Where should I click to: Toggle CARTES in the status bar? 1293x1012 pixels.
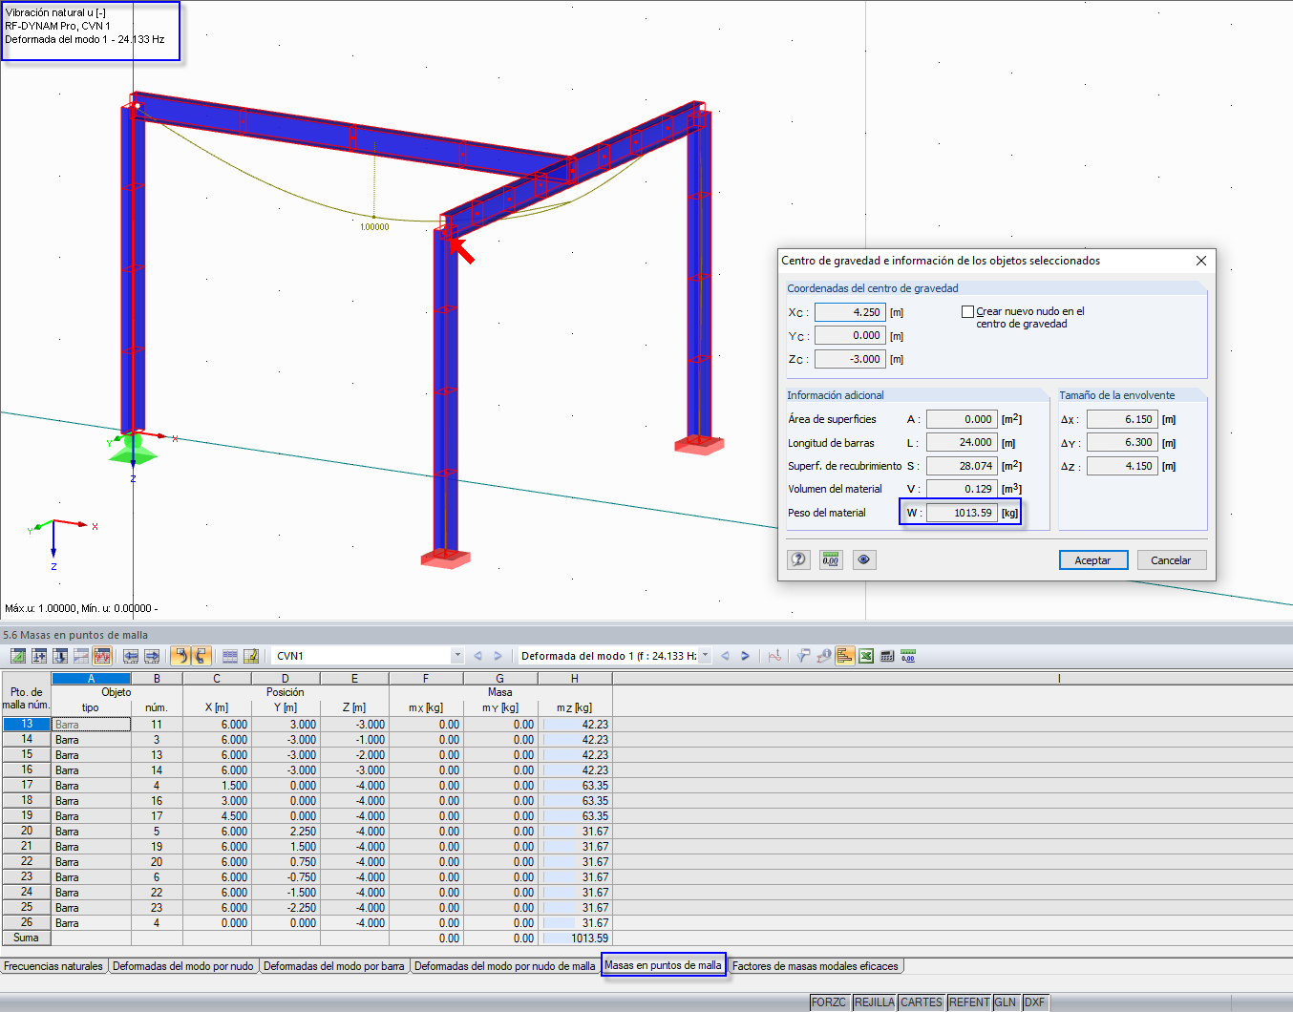922,1002
